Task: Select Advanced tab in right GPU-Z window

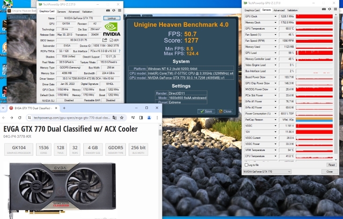Action: pos(279,10)
